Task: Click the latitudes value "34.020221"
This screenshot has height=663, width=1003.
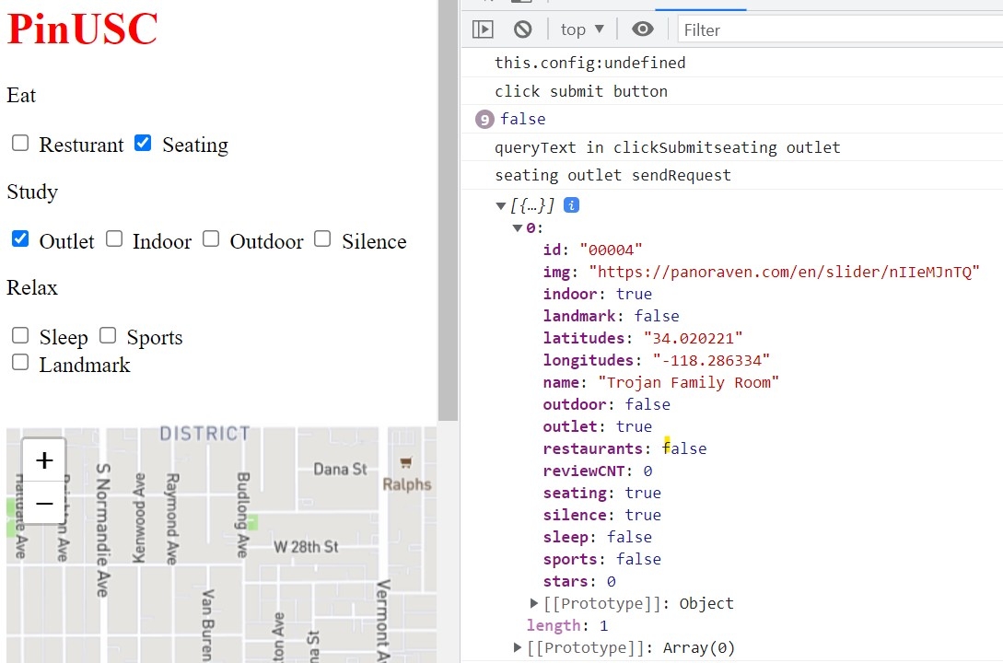Action: [x=693, y=338]
